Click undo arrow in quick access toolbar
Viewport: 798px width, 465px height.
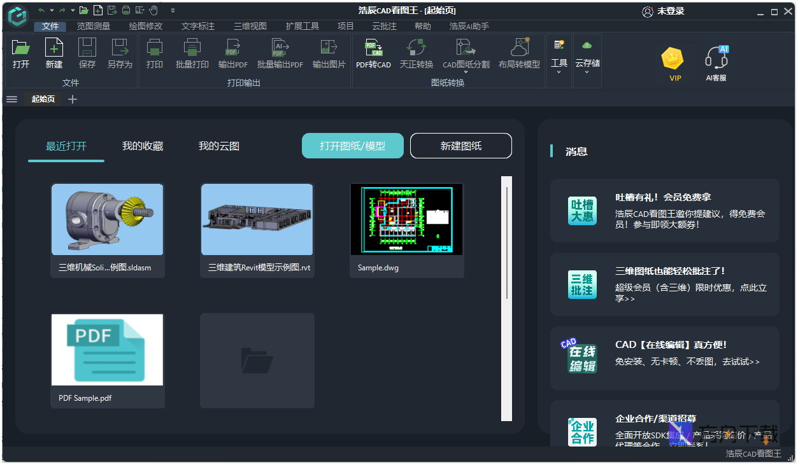pyautogui.click(x=41, y=10)
